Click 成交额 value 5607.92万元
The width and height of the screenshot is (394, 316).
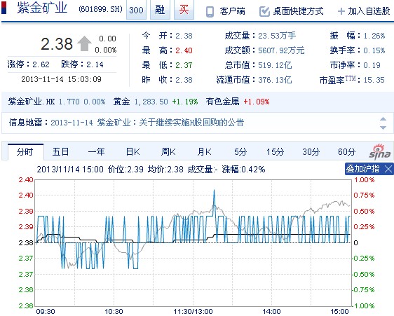281,50
